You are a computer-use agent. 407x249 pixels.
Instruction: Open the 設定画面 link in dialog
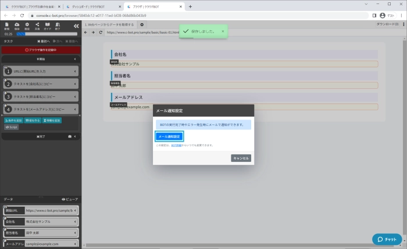tap(176, 145)
